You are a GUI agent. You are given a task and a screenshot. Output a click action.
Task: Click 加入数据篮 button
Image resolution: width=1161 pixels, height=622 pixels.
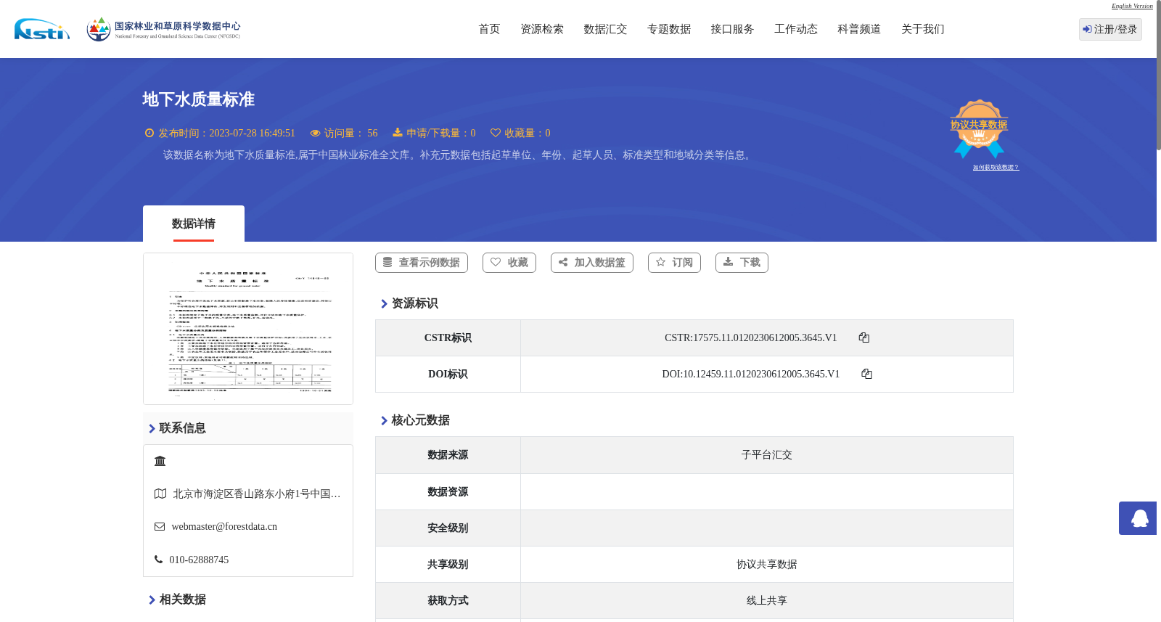pyautogui.click(x=592, y=263)
